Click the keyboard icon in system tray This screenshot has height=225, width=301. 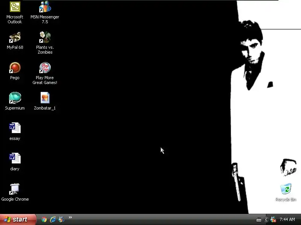coord(259,220)
